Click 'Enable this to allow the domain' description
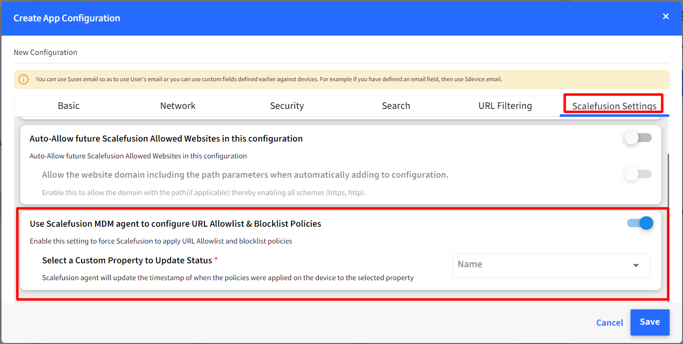This screenshot has height=344, width=683. click(204, 193)
